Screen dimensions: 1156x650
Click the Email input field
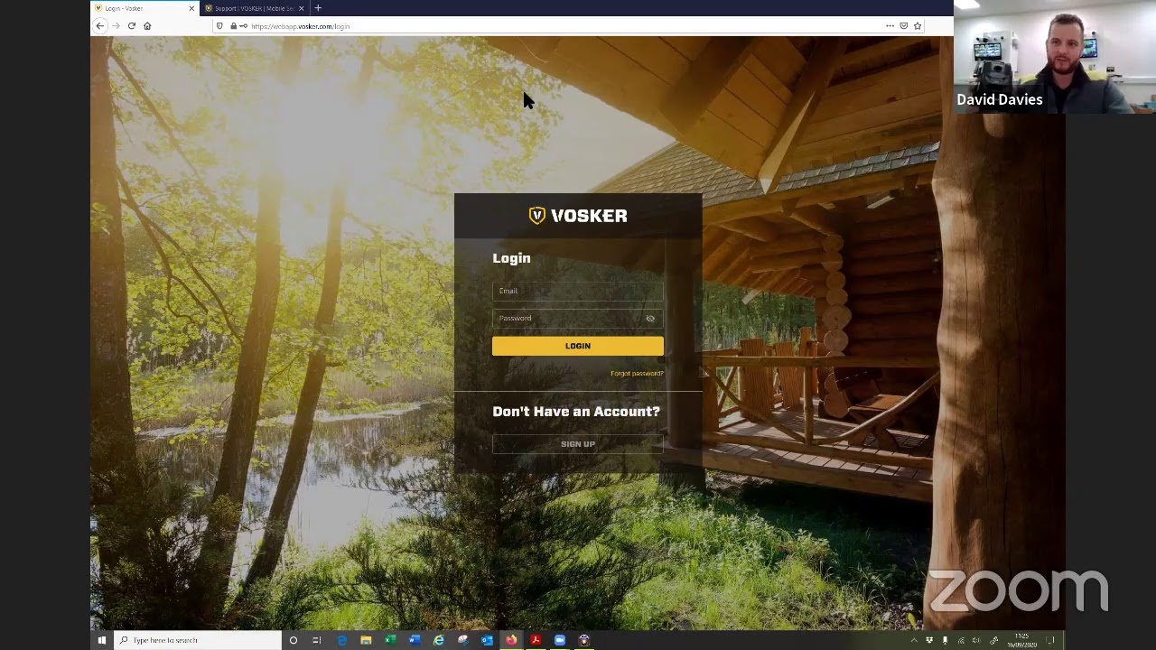tap(578, 291)
